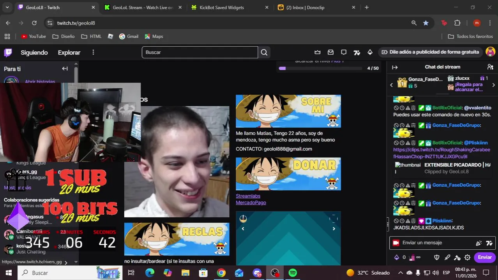
Task: Switch to Inbox Donoclip tab
Action: tap(316, 7)
